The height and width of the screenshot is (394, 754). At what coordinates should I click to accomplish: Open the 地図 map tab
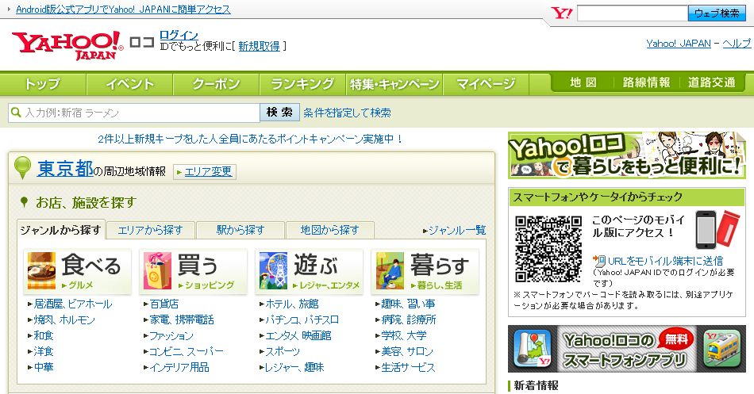(583, 82)
